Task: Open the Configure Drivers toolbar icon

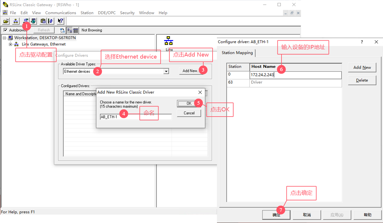Action: [x=26, y=21]
